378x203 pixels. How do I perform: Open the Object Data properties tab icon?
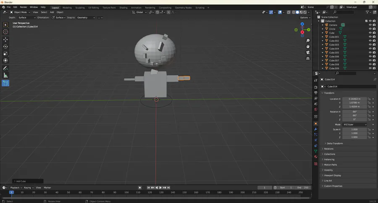click(316, 151)
